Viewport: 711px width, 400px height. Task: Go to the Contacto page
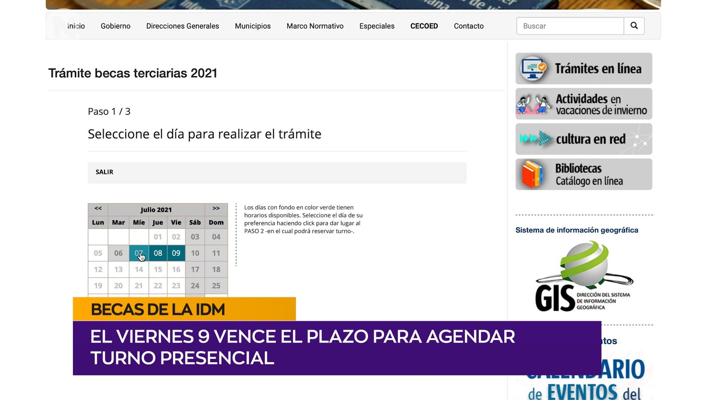pos(468,26)
